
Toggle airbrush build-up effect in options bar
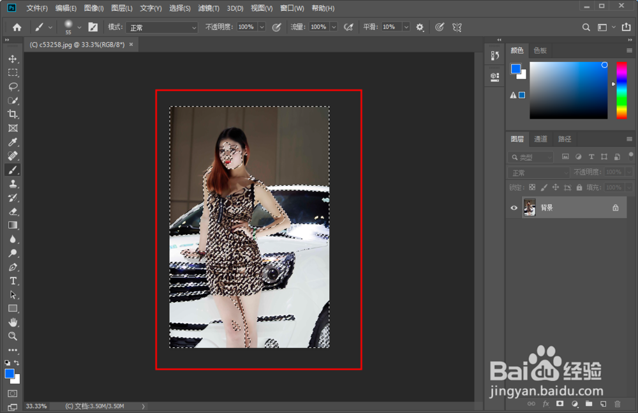click(348, 27)
